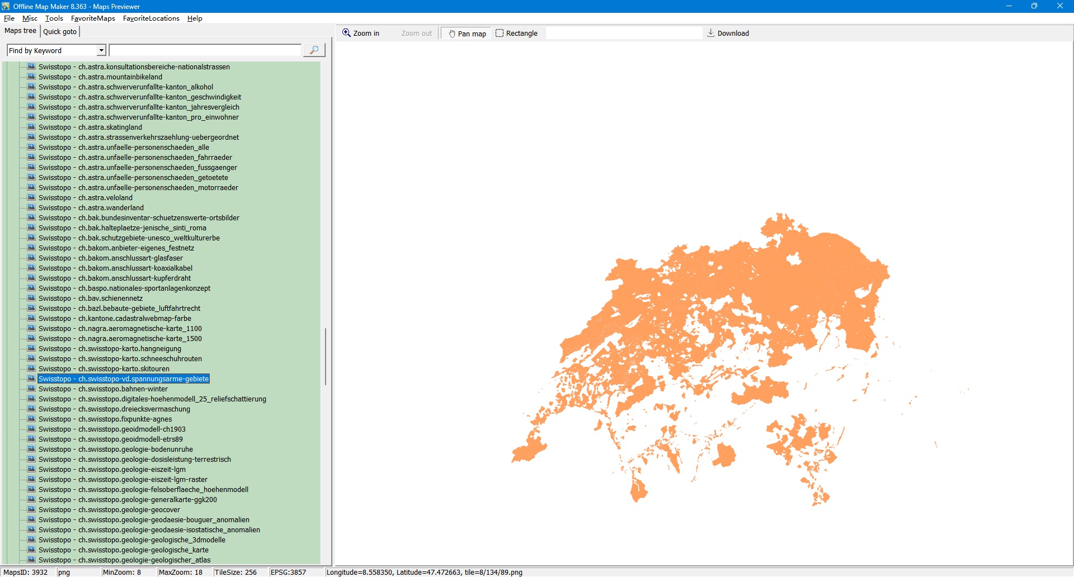
Task: Click the Download arrow icon
Action: coord(710,33)
